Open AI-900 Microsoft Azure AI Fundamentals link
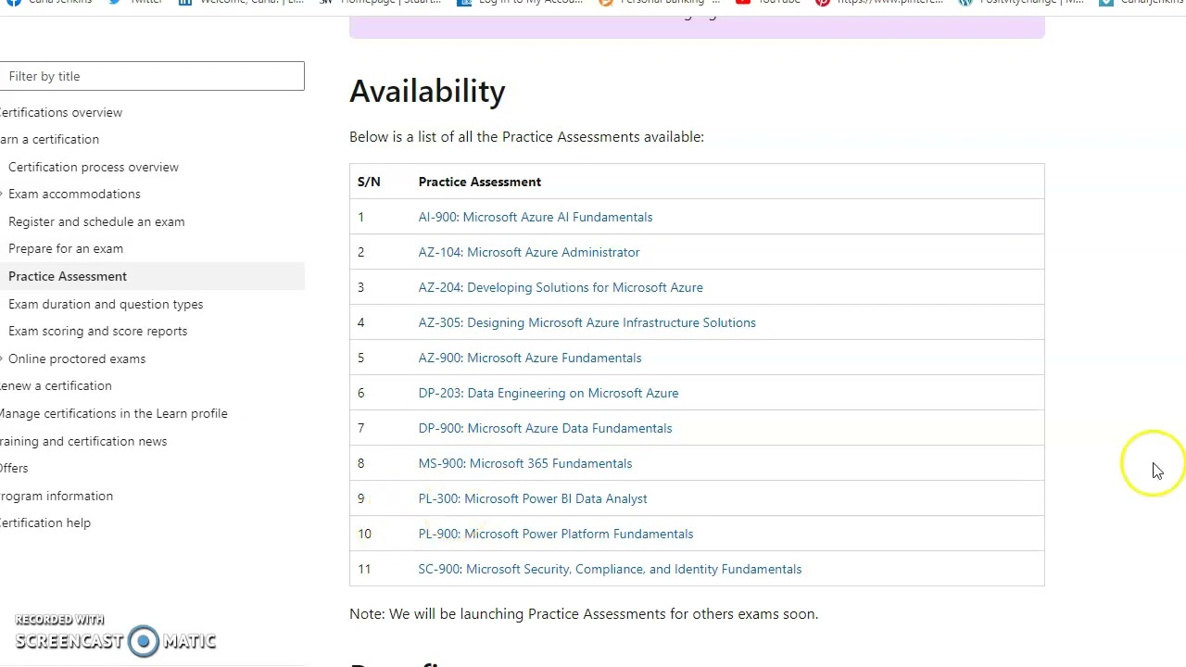 (536, 217)
